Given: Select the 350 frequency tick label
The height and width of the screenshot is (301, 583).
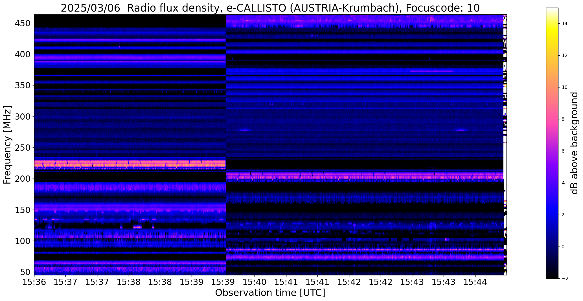Looking at the screenshot, I should [22, 85].
